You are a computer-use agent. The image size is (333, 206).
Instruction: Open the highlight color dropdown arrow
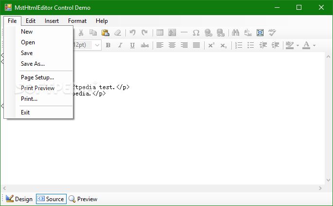(x=298, y=45)
